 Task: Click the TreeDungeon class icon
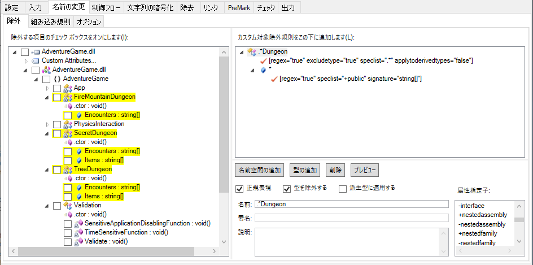(x=68, y=169)
